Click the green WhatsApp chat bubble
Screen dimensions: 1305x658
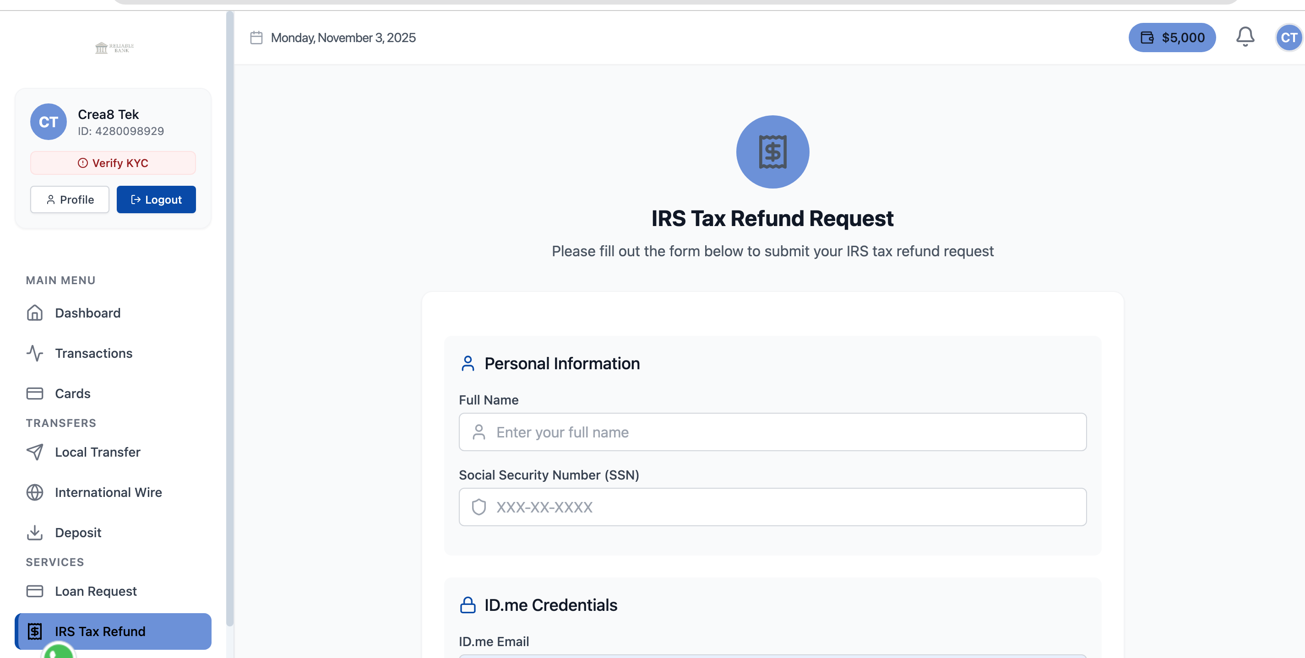(x=59, y=652)
